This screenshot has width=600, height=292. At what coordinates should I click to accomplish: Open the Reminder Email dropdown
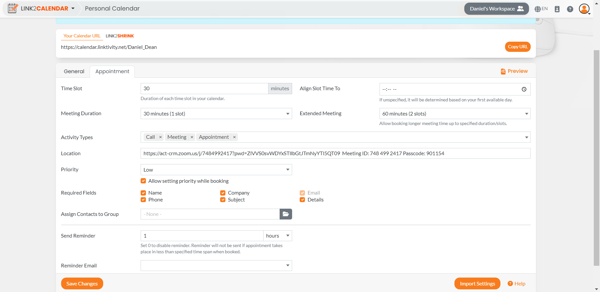[x=216, y=266]
